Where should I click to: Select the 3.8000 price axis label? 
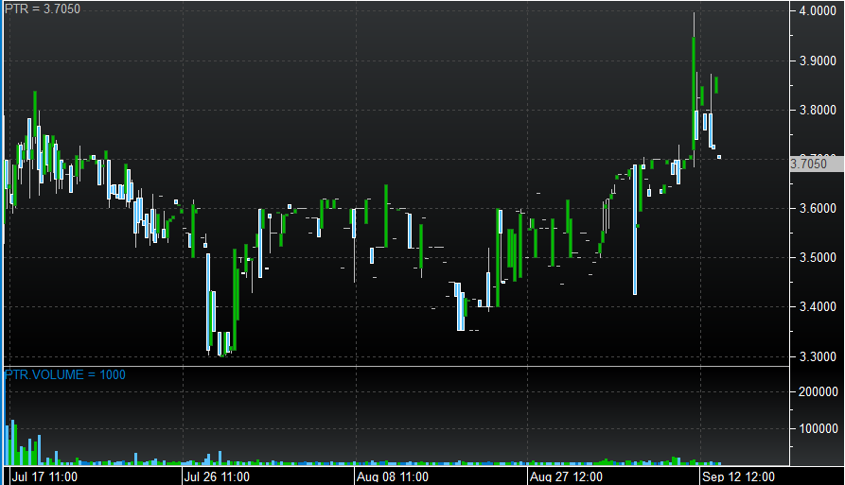[x=818, y=110]
